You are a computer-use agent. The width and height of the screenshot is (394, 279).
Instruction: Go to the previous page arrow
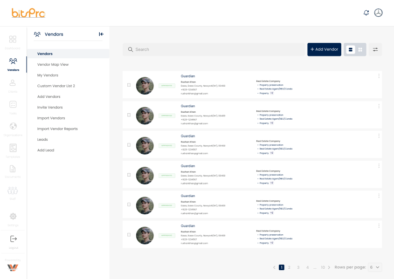point(274,267)
